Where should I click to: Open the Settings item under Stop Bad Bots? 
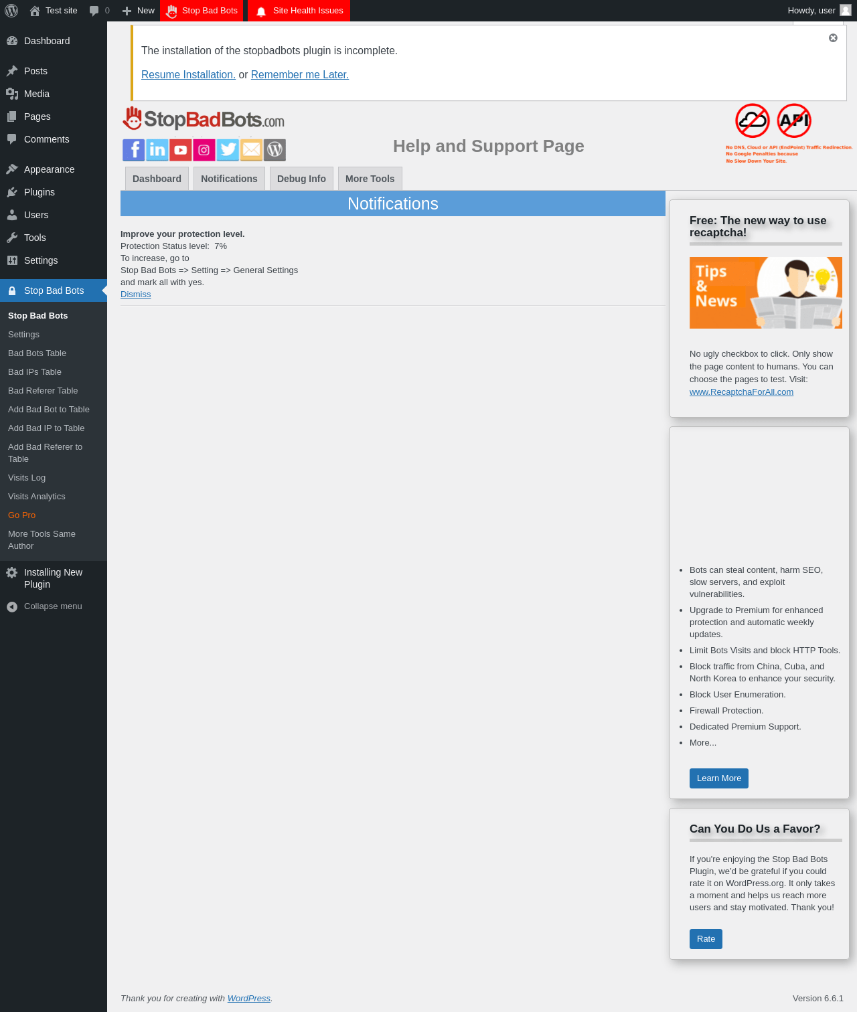click(54, 335)
